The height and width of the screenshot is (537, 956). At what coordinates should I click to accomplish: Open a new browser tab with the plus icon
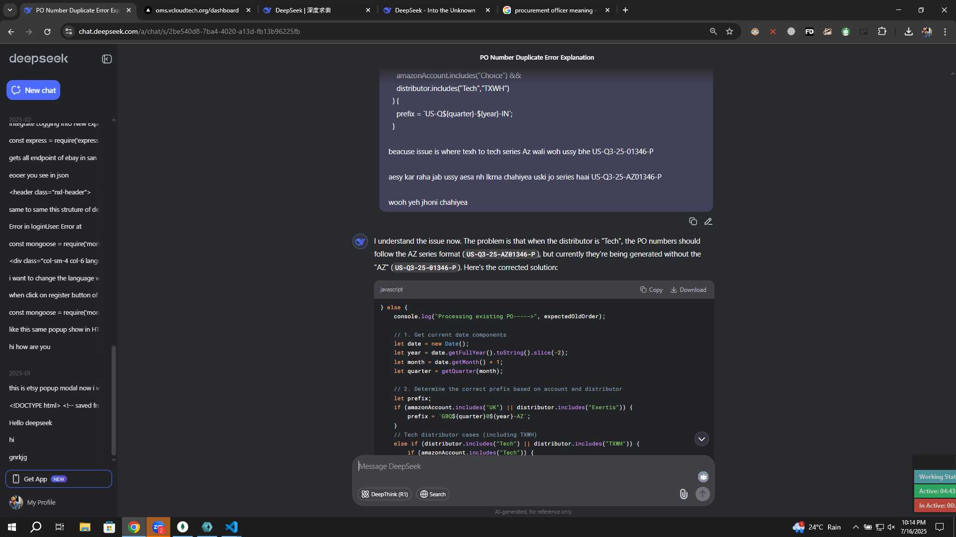(x=625, y=10)
